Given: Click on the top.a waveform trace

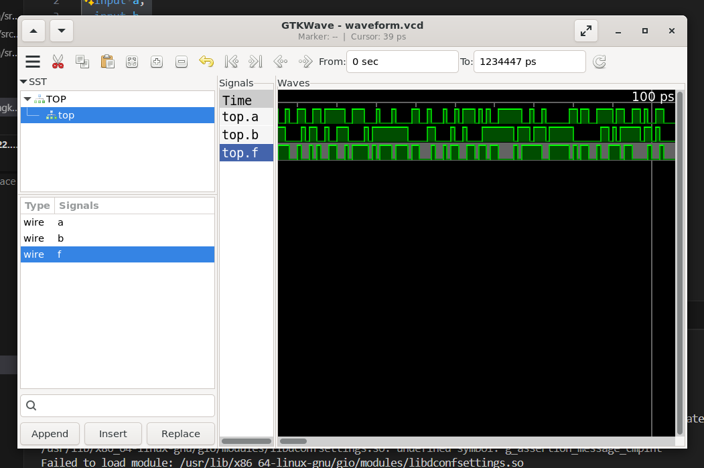Looking at the screenshot, I should pyautogui.click(x=476, y=116).
